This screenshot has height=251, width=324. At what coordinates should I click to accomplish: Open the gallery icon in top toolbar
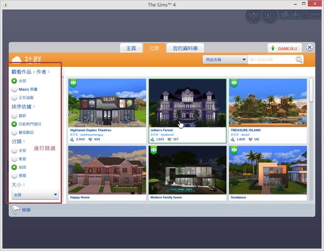(269, 16)
